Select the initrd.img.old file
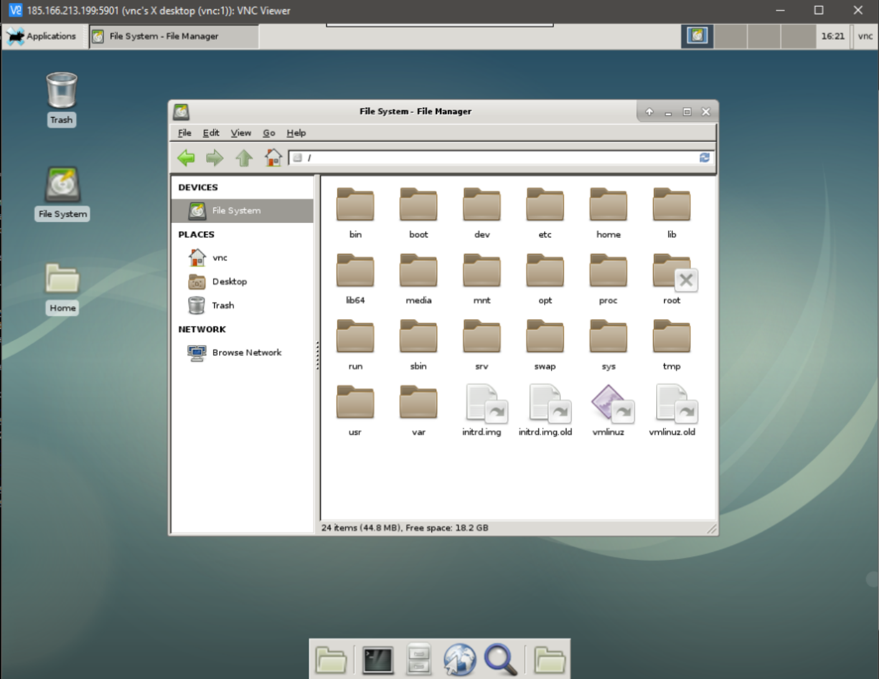This screenshot has width=879, height=679. (x=545, y=410)
